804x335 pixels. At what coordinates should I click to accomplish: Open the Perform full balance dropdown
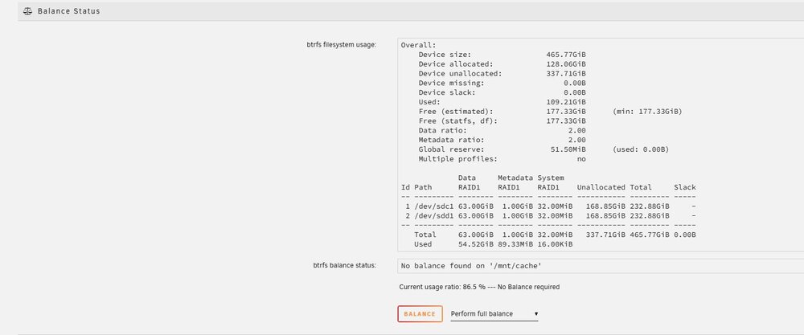pos(494,314)
